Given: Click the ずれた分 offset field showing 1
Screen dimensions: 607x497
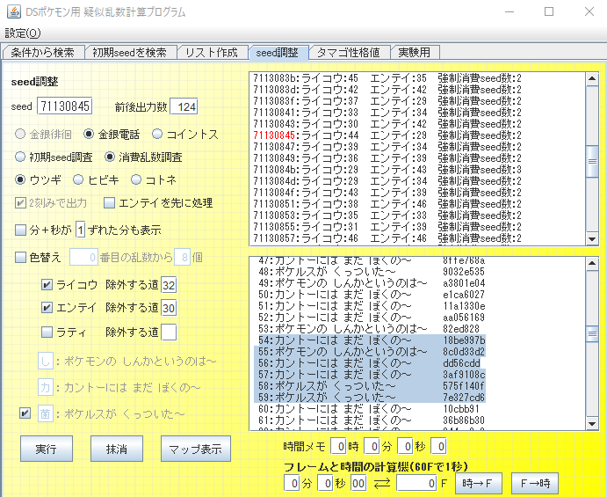Looking at the screenshot, I should pyautogui.click(x=80, y=230).
